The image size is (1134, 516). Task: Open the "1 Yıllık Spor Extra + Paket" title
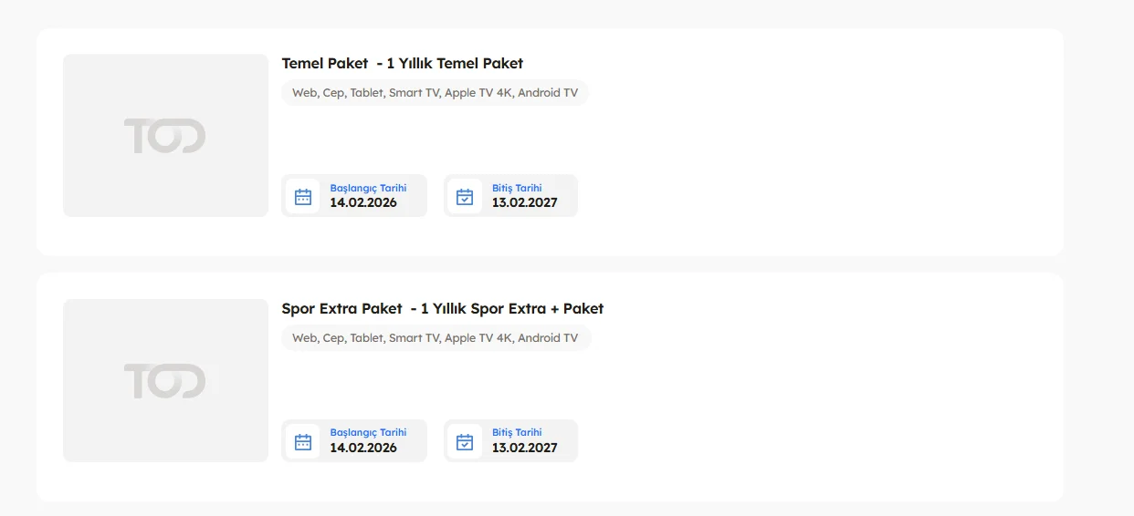511,308
